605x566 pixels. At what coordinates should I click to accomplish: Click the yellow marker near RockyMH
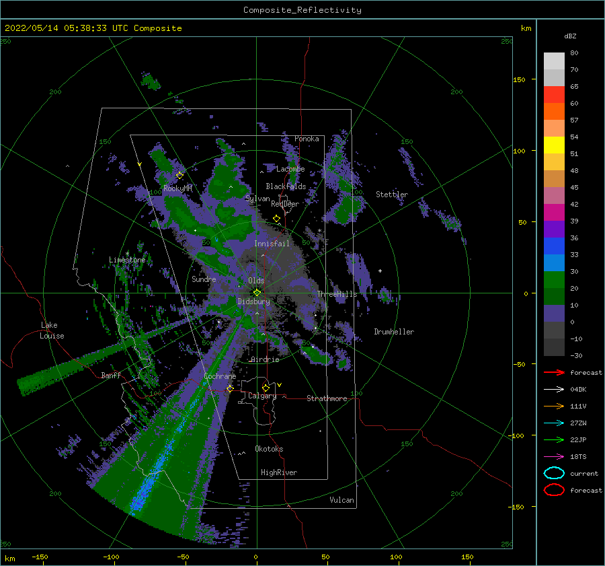pyautogui.click(x=179, y=176)
